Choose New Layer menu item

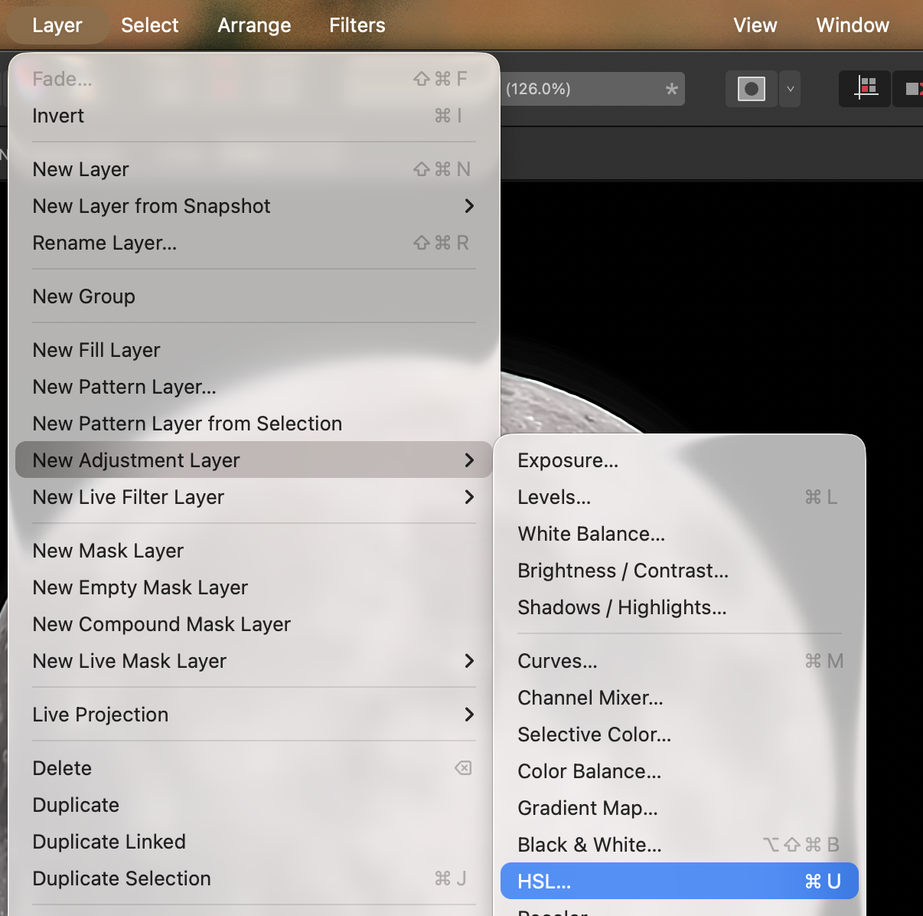click(x=253, y=169)
